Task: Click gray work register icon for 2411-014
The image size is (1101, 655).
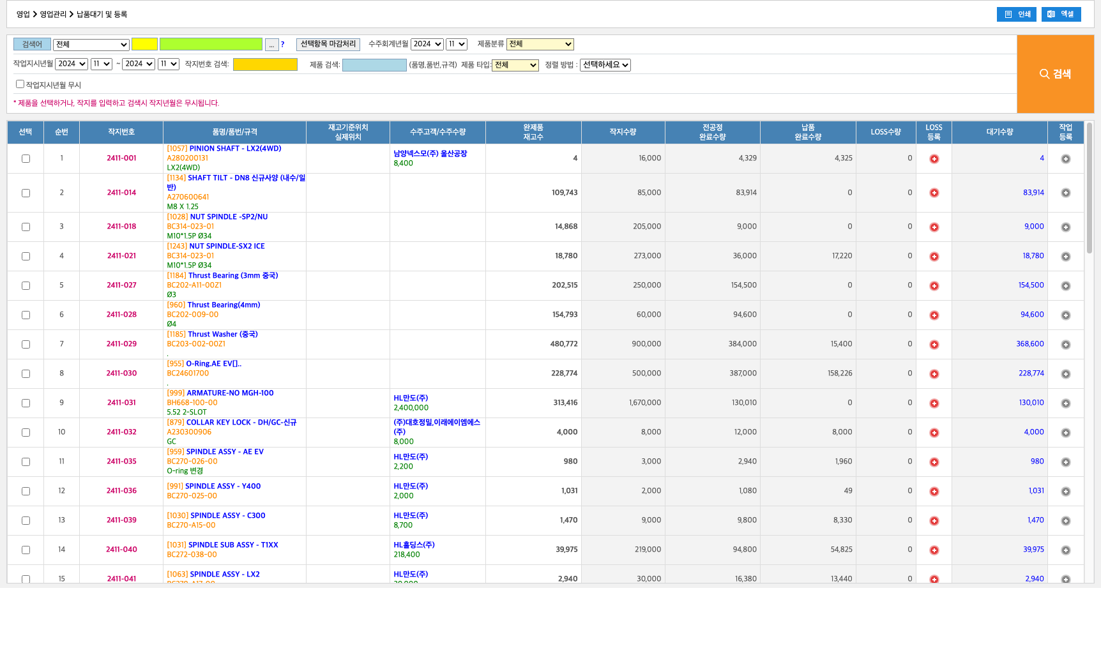Action: [x=1065, y=193]
